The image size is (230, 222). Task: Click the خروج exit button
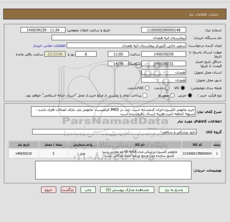49,190
